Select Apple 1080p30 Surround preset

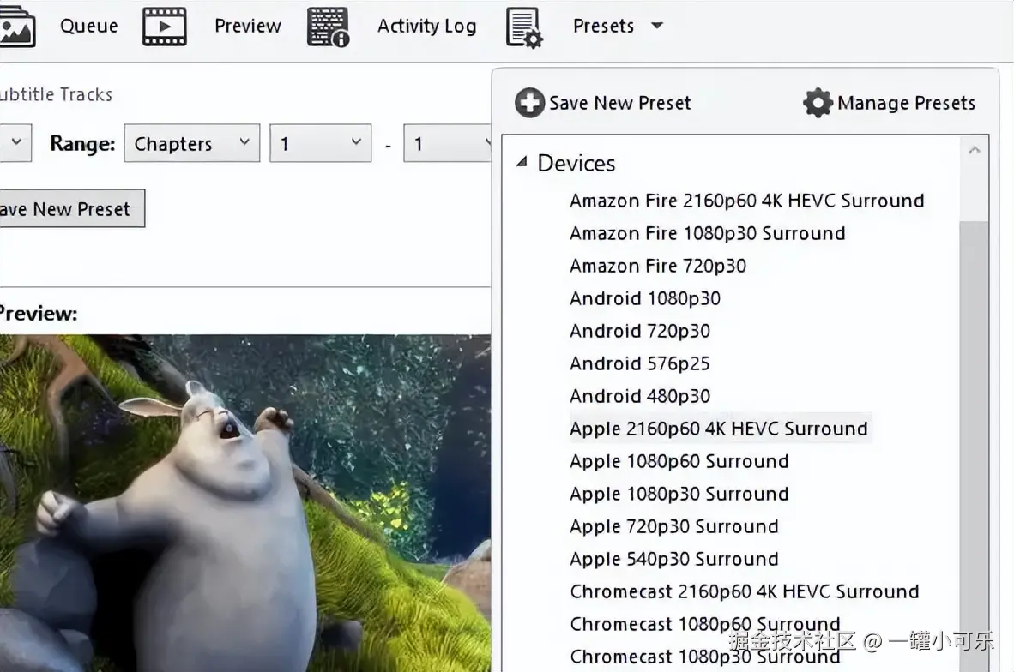coord(679,494)
